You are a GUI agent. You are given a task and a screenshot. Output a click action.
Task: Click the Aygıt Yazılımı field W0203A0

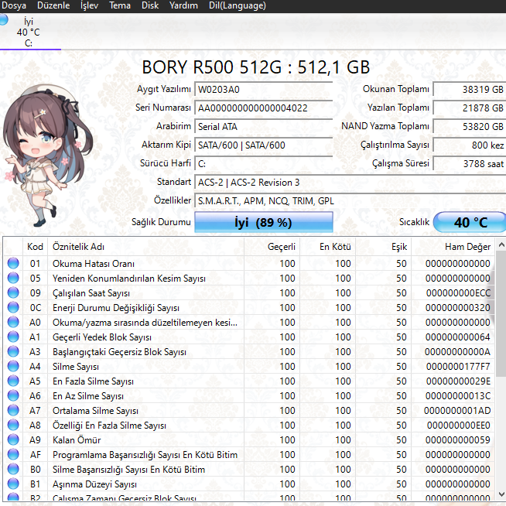coord(263,90)
